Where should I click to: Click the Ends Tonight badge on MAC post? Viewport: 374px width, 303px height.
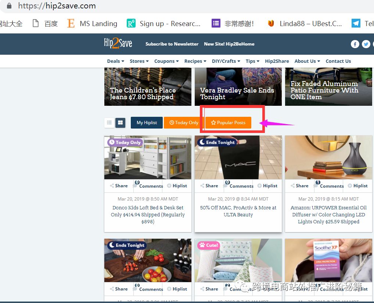(217, 143)
